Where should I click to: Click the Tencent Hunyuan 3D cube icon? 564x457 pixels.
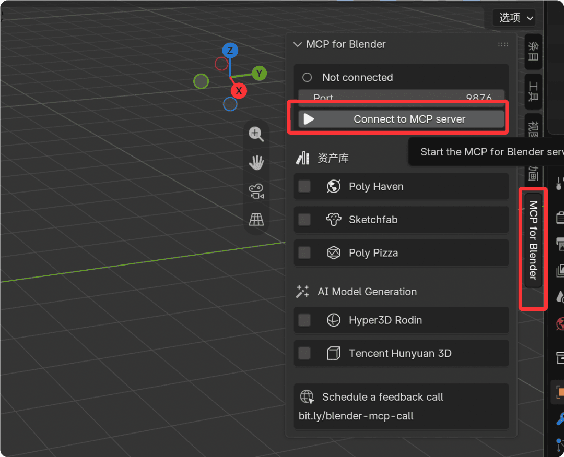point(333,353)
